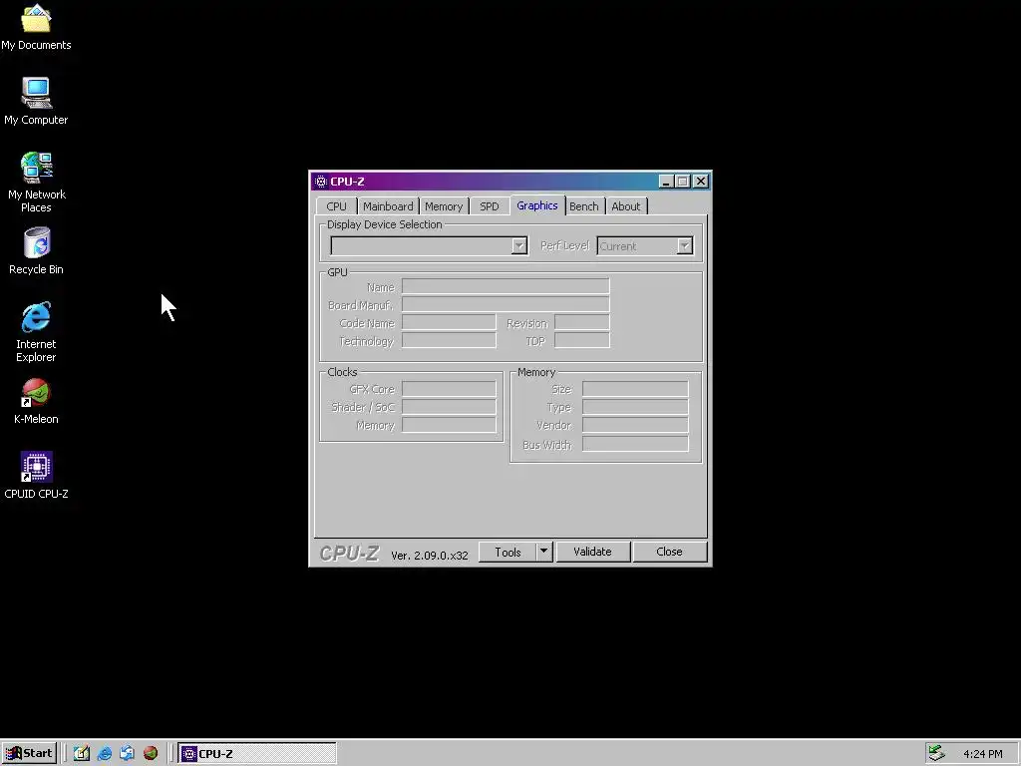
Task: Click the GPU Name field
Action: coord(506,286)
